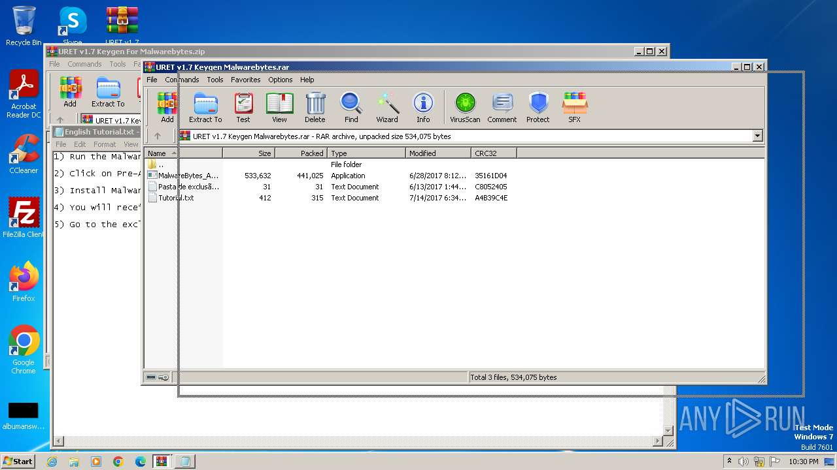837x470 pixels.
Task: Select the parent folder '..' row
Action: [157, 164]
